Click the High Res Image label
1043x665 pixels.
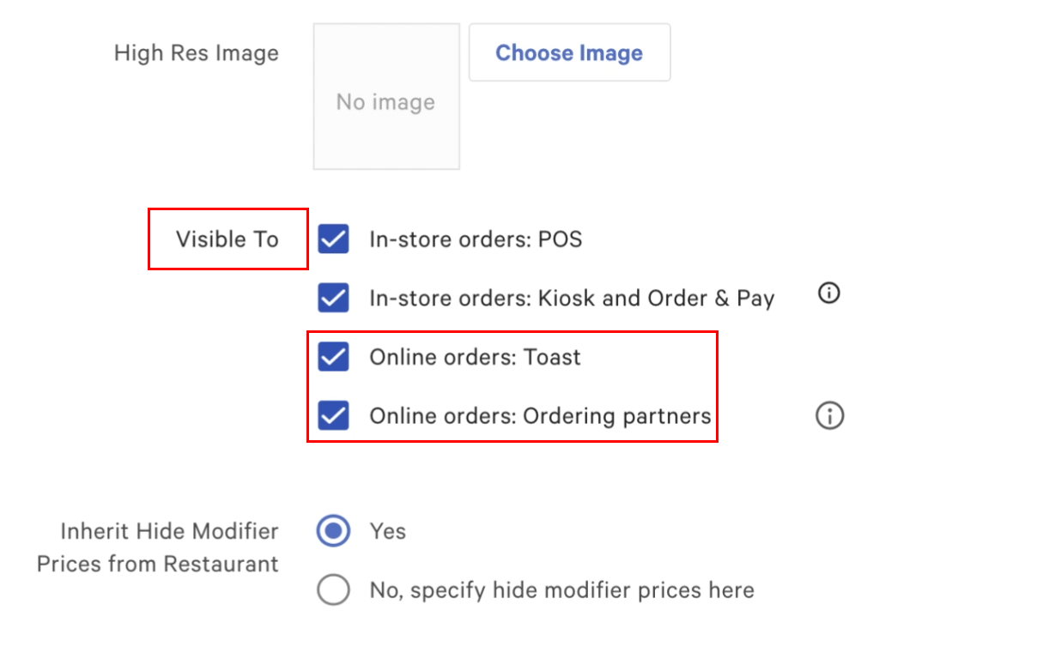(x=196, y=52)
